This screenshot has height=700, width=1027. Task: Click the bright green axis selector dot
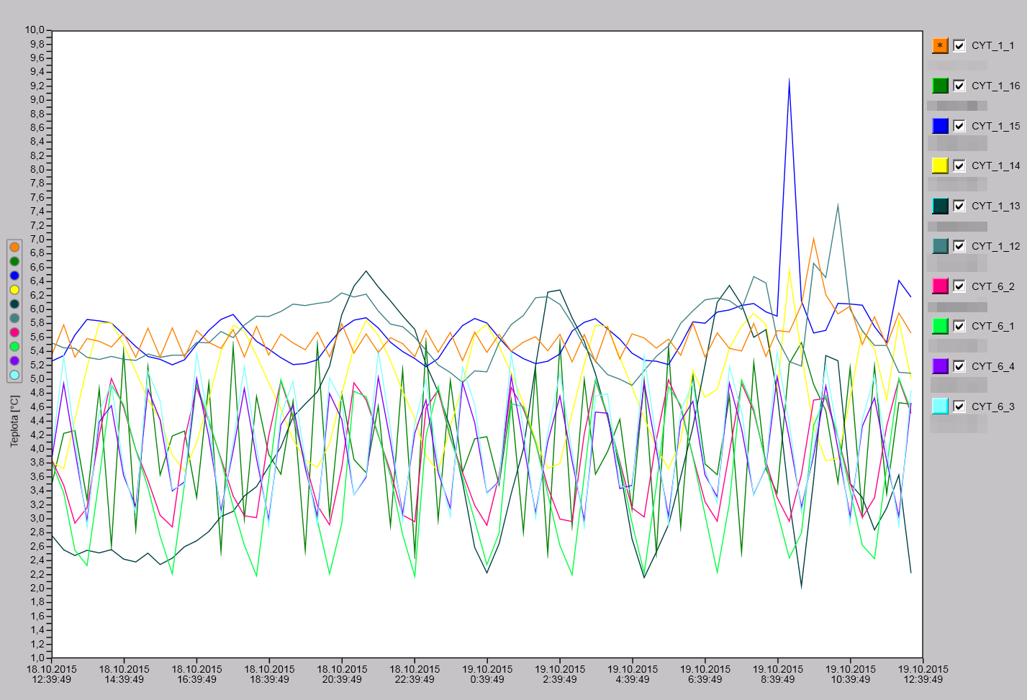pos(14,346)
